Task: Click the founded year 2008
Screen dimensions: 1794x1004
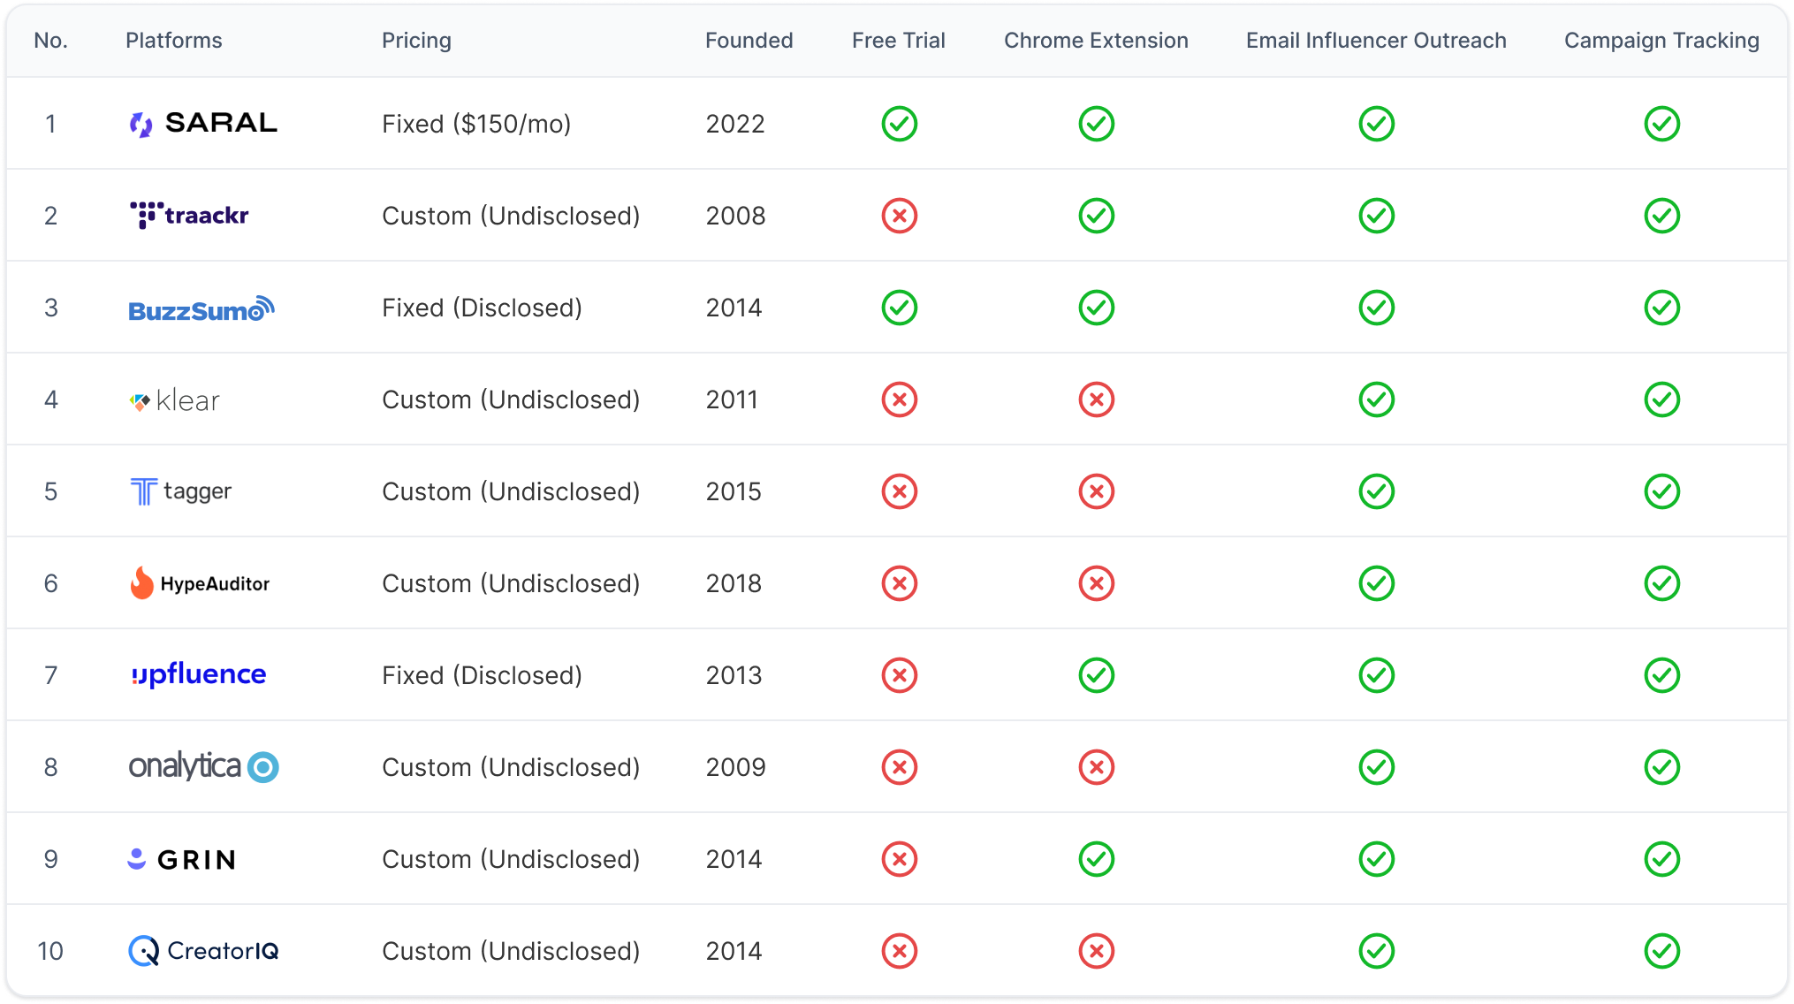Action: (x=735, y=216)
